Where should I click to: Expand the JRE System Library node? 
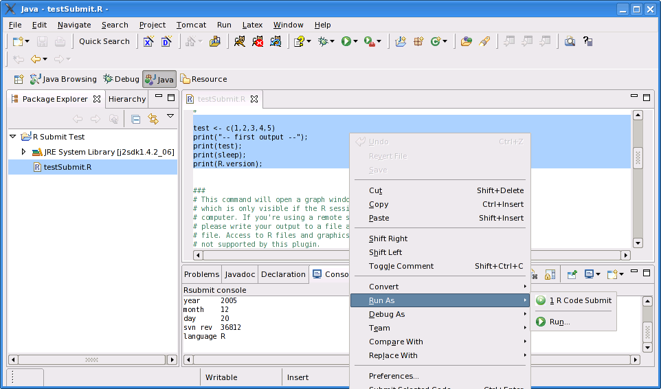[x=23, y=152]
